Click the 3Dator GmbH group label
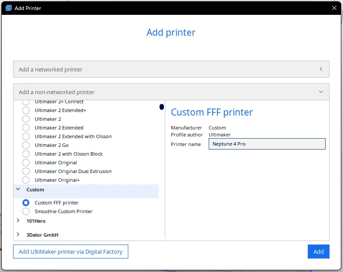 (42, 235)
